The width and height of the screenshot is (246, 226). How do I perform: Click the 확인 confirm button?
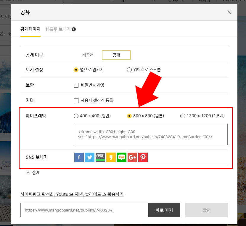(206, 210)
